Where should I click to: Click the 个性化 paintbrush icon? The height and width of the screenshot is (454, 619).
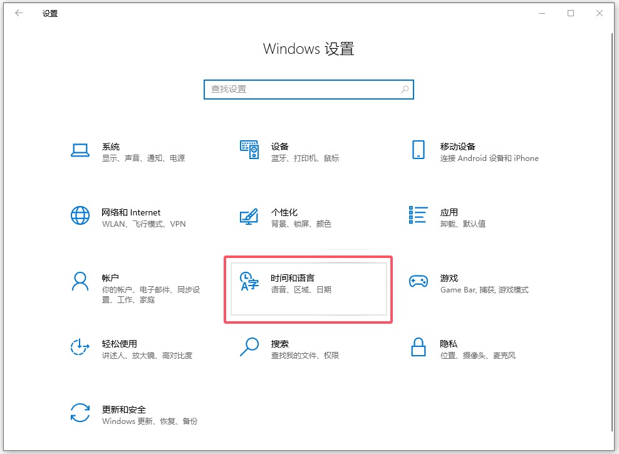pos(249,215)
